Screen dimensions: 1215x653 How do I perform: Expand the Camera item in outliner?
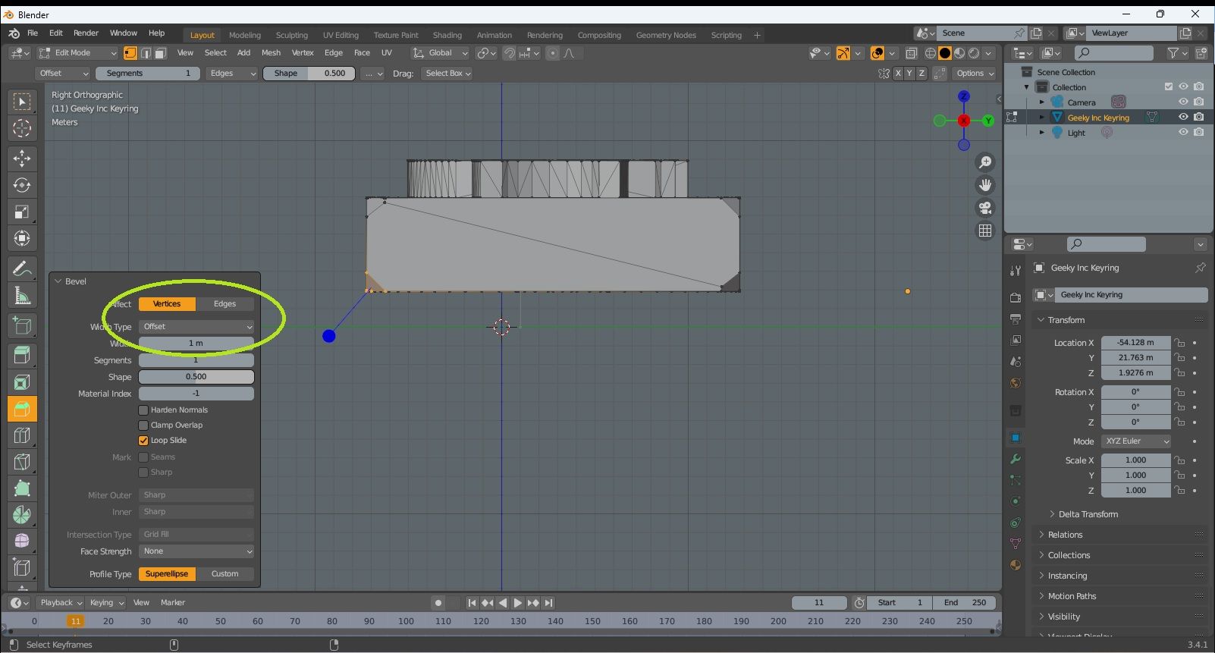tap(1042, 102)
